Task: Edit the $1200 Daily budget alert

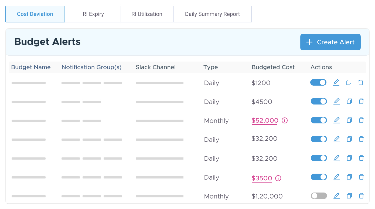Action: [x=336, y=82]
